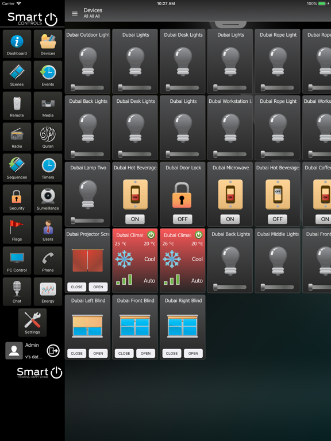Screen dimensions: 331x441
Task: Flip the first Dubai Hot Beverage wall switch
Action: coord(135,194)
